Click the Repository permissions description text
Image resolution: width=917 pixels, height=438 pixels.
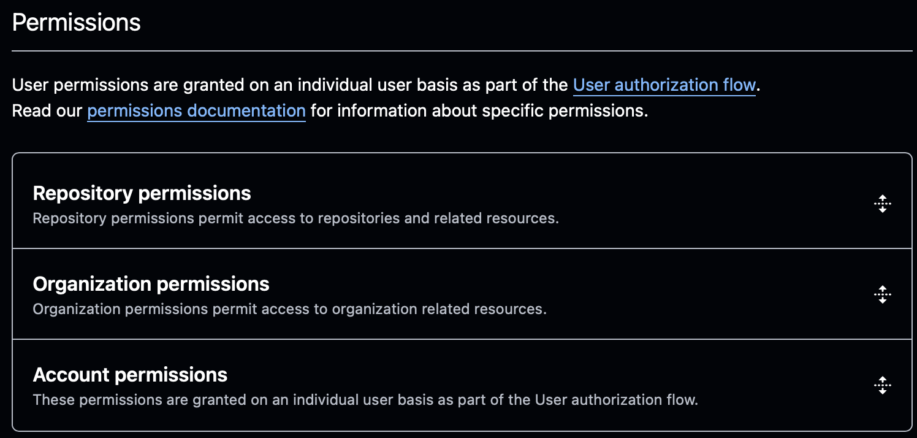click(x=296, y=218)
